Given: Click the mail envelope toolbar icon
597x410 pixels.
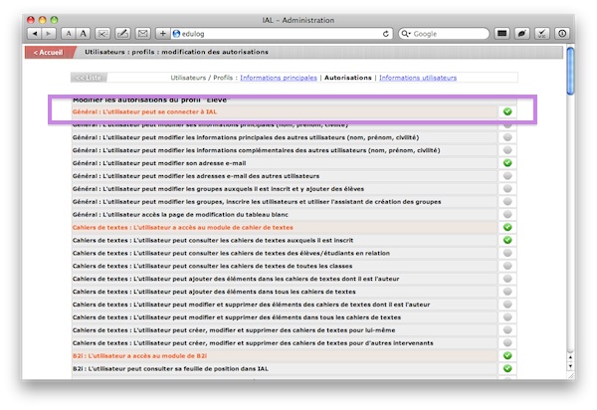Looking at the screenshot, I should (142, 34).
